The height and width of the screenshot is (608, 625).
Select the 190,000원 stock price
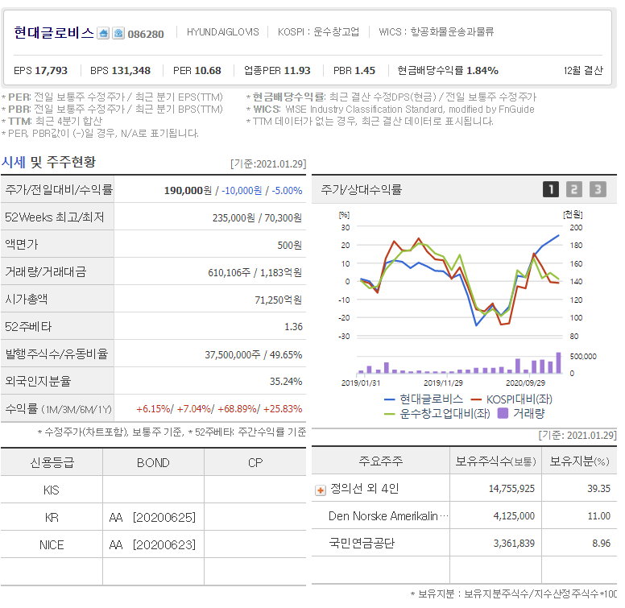click(188, 190)
